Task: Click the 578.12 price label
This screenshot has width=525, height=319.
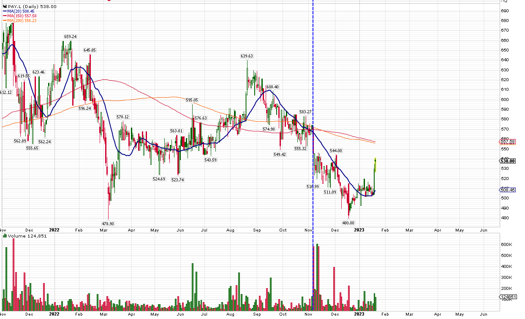Action: coord(123,117)
